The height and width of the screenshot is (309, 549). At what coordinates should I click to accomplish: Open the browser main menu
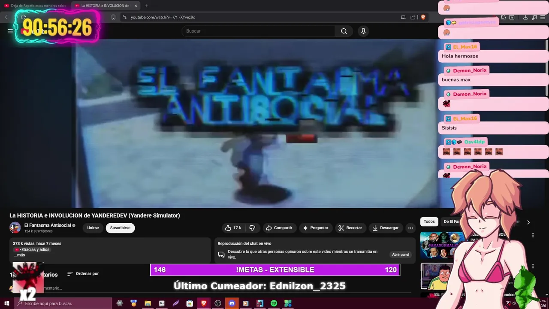[543, 17]
